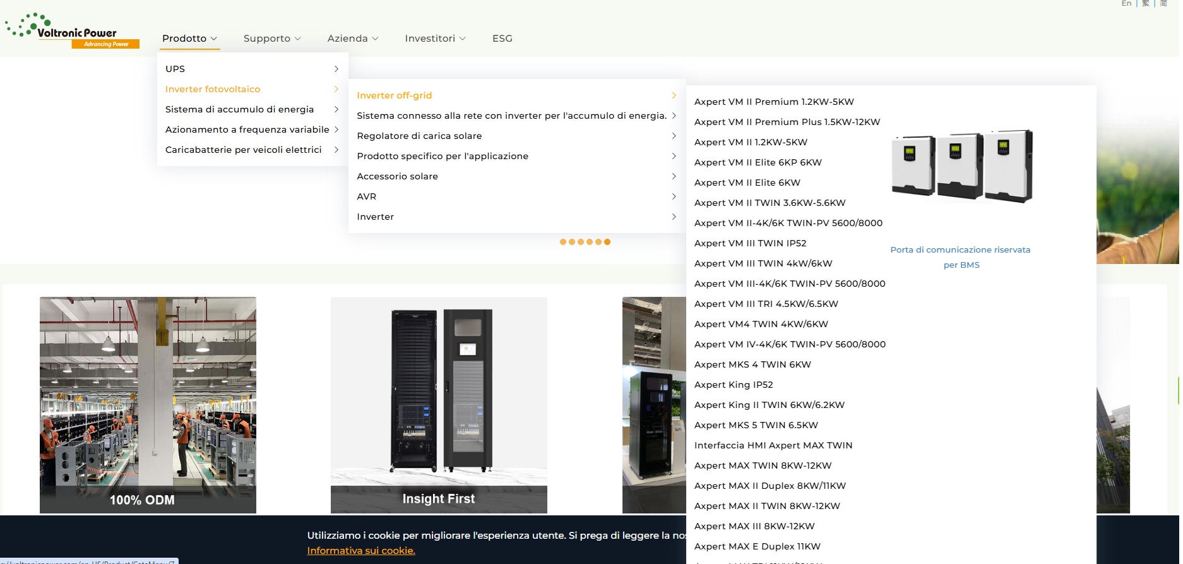Expand the Inverter off-grid arrow

pos(674,95)
